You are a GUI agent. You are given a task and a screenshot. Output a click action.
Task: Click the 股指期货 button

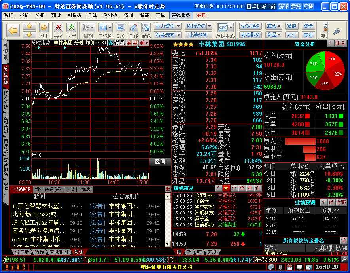250,35
